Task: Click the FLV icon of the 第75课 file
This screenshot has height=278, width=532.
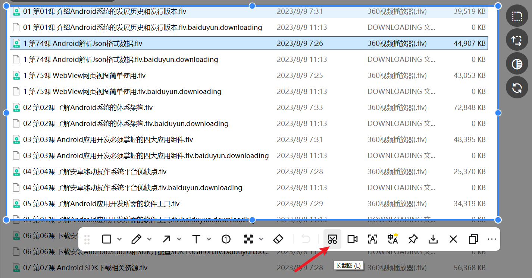Action: tap(16, 75)
